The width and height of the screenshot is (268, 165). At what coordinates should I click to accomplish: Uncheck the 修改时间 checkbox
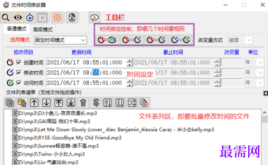tap(19, 73)
